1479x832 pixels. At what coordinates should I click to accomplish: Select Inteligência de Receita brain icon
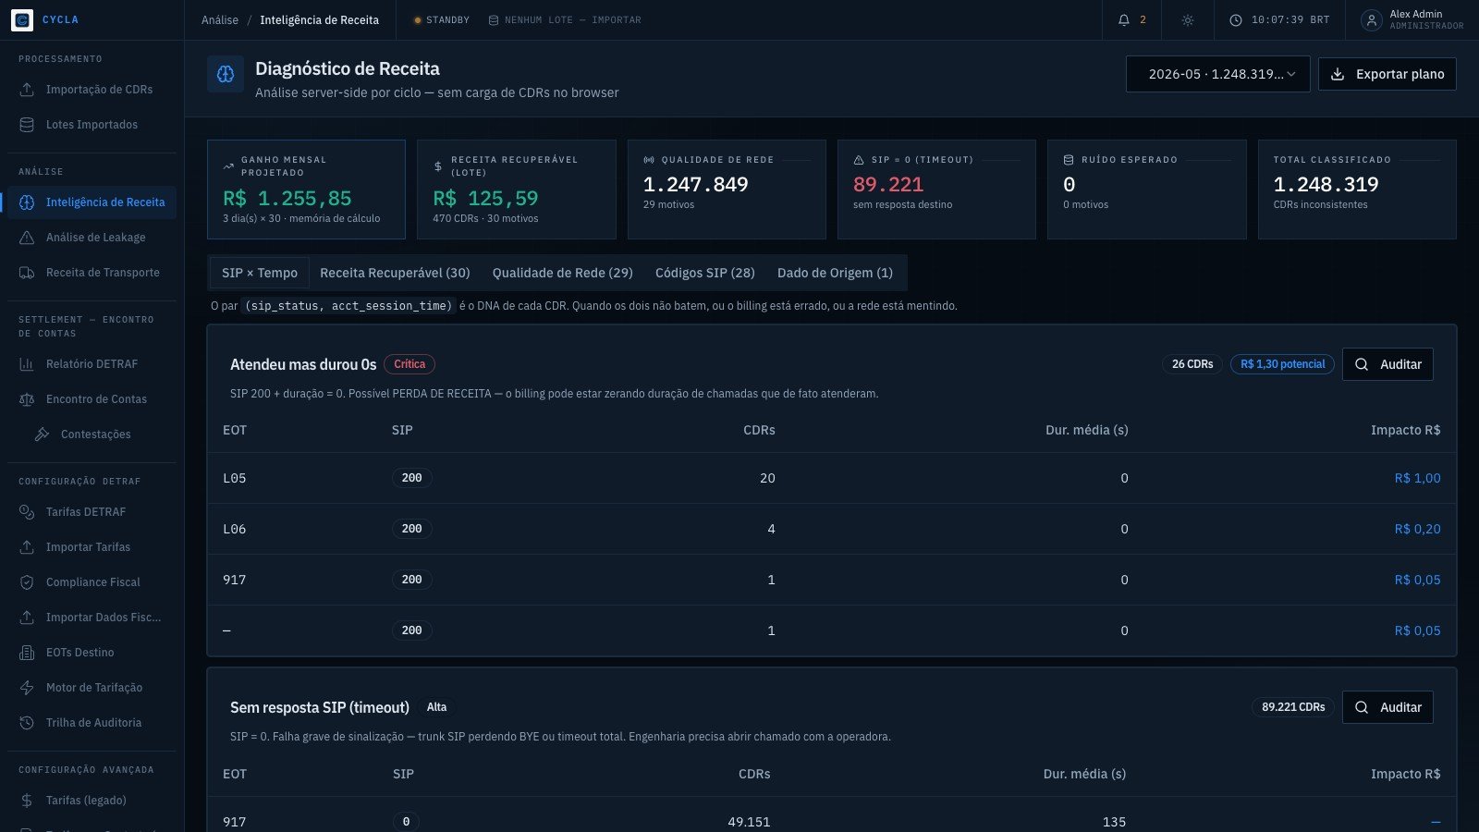pos(27,202)
